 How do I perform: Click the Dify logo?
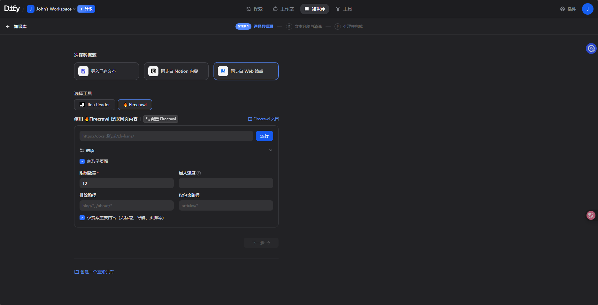tap(12, 9)
